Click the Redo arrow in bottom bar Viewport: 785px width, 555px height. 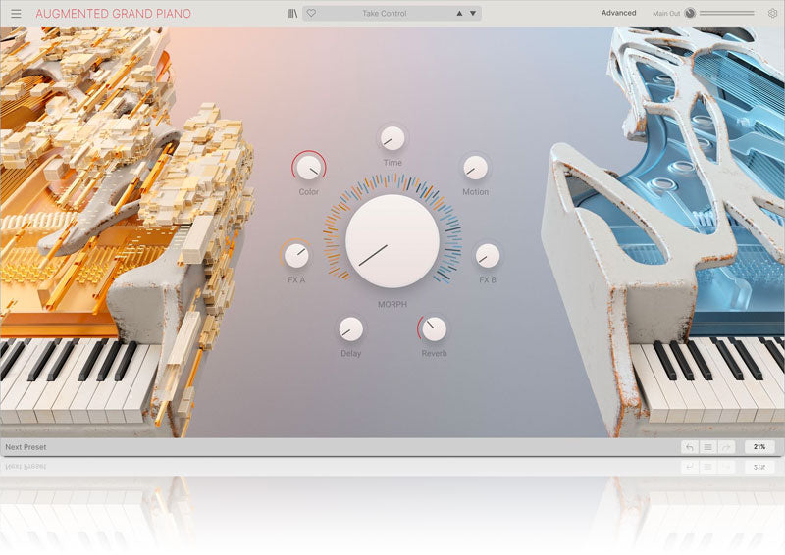tap(726, 447)
